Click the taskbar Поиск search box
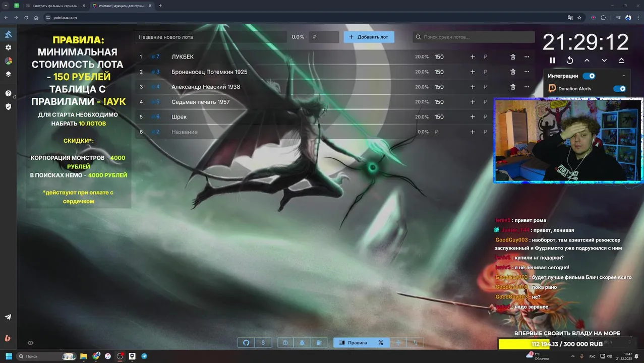 (x=47, y=356)
